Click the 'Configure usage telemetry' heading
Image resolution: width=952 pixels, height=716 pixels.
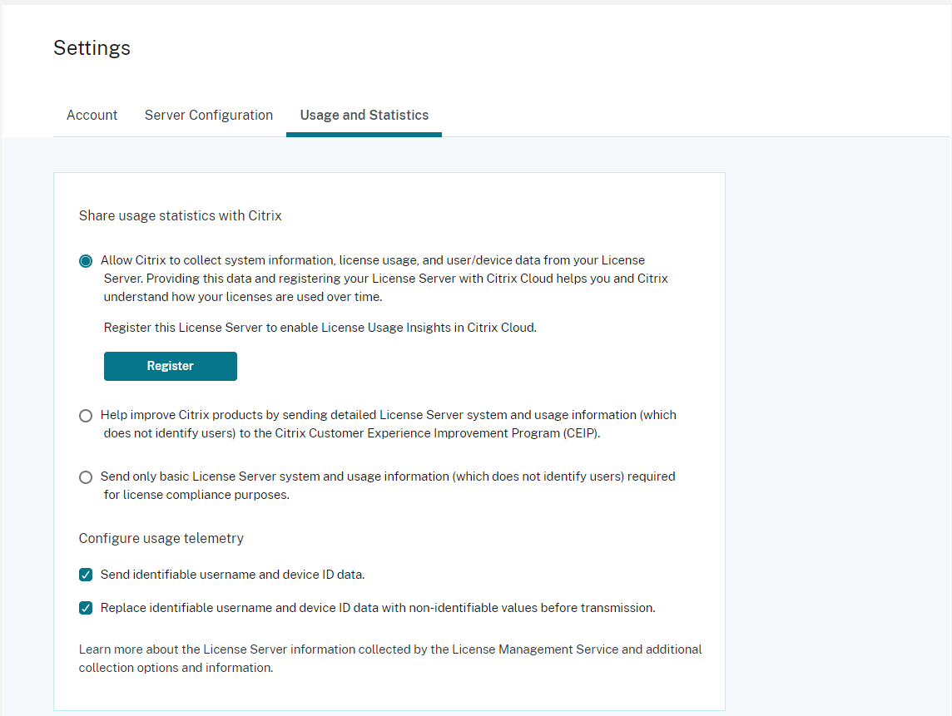161,539
